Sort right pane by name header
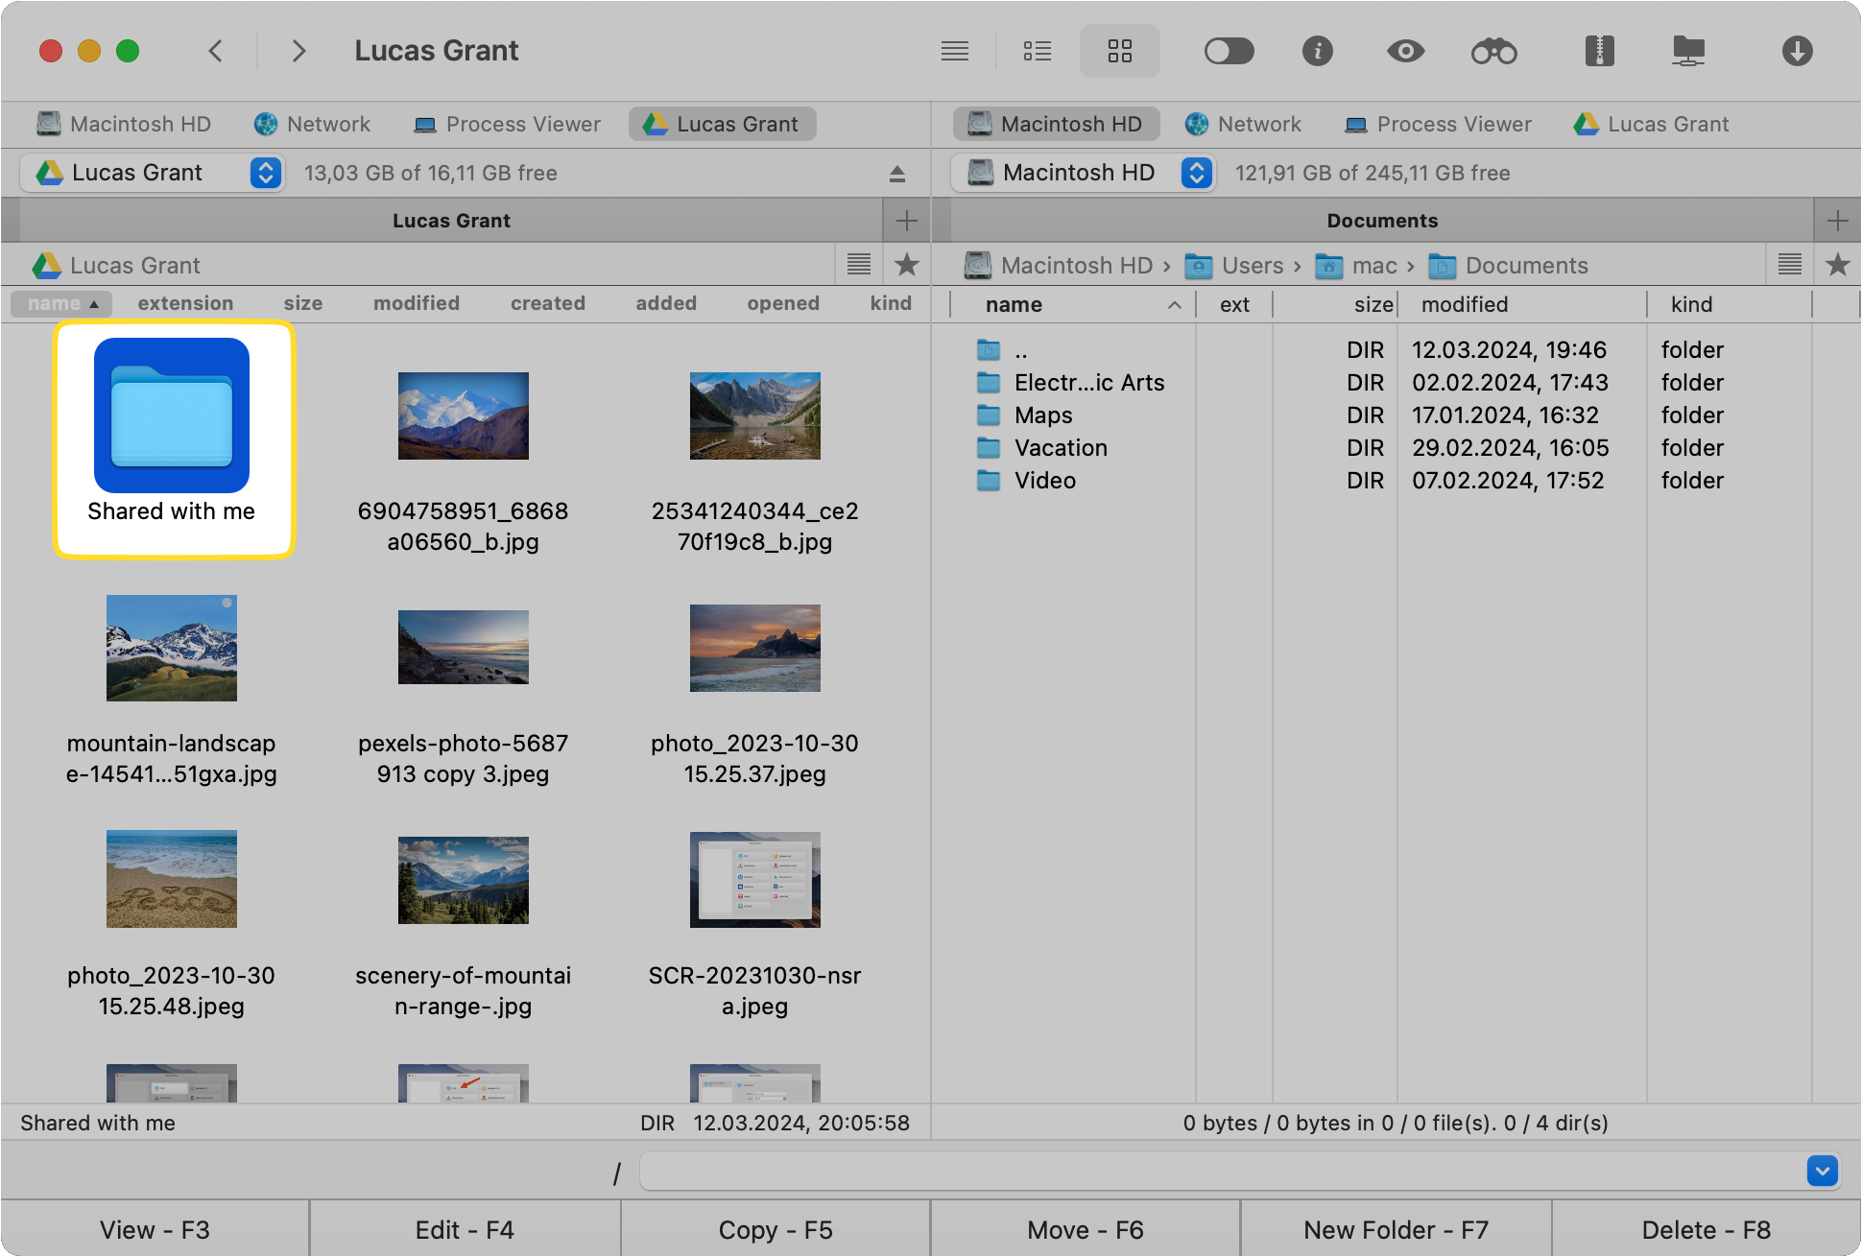This screenshot has height=1257, width=1862. click(x=1073, y=304)
